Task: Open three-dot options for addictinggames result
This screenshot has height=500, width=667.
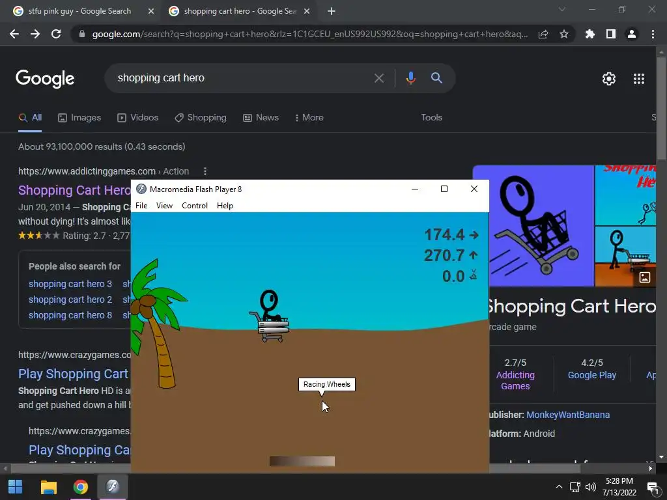Action: (x=205, y=171)
